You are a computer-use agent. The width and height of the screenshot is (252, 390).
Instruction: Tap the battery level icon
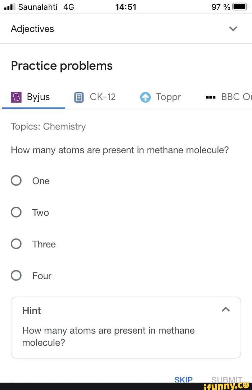240,6
